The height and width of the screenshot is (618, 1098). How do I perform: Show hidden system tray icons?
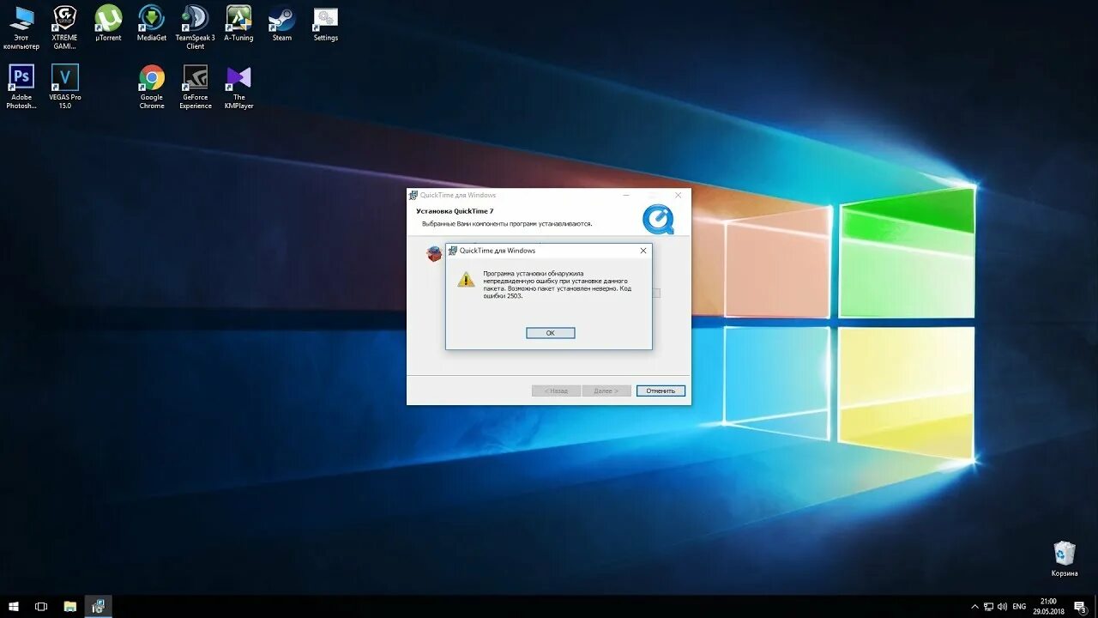tap(975, 606)
